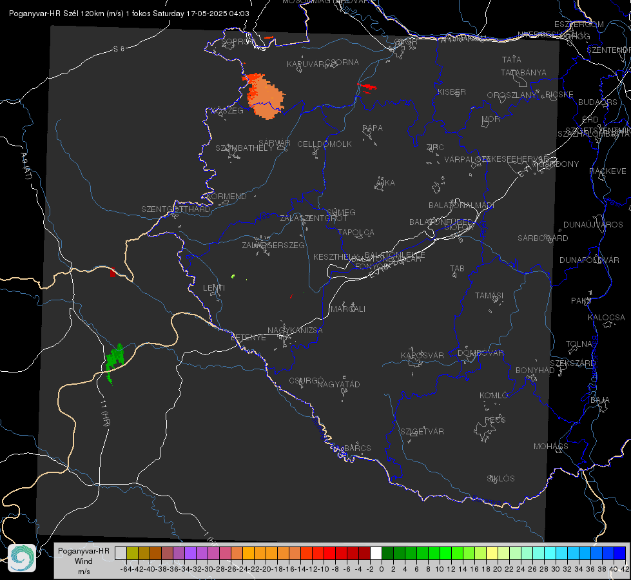Screen dimensions: 631x580
Task: Click the DUNAFÖLDVÁR city label
Action: 589,260
